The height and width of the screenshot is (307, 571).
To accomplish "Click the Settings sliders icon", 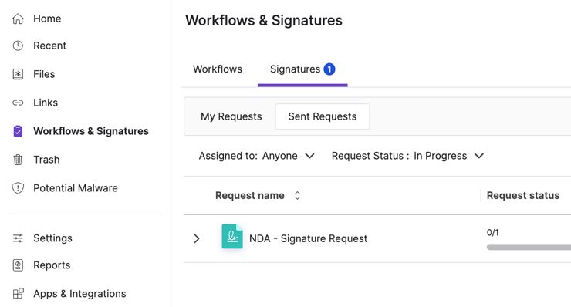I will 18,238.
